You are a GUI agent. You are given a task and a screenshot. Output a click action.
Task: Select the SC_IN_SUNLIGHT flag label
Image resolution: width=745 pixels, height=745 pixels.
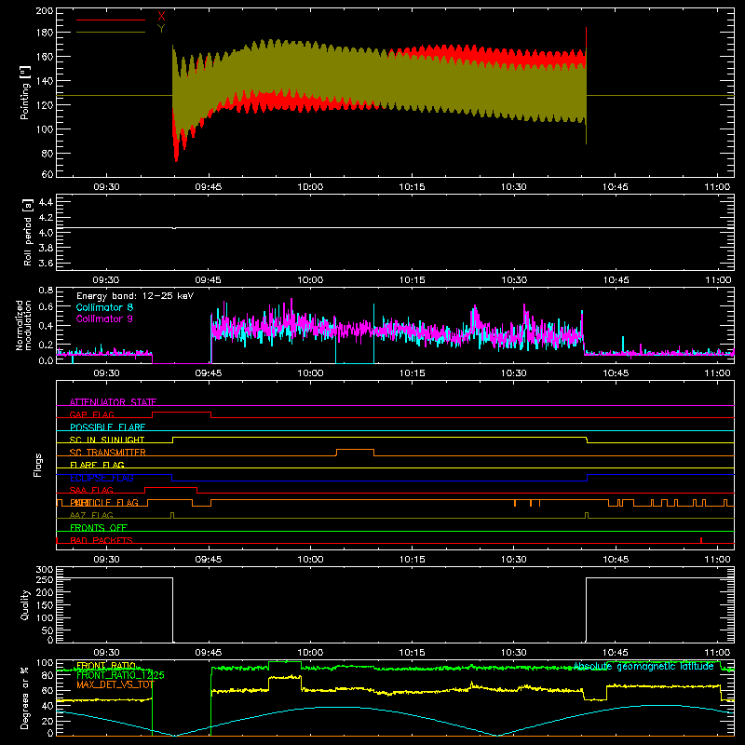(107, 440)
